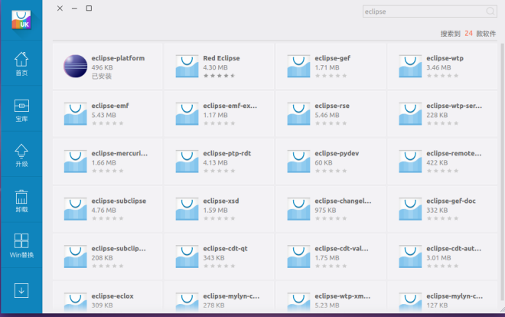
Task: Click the 24 results count text
Action: pyautogui.click(x=468, y=34)
